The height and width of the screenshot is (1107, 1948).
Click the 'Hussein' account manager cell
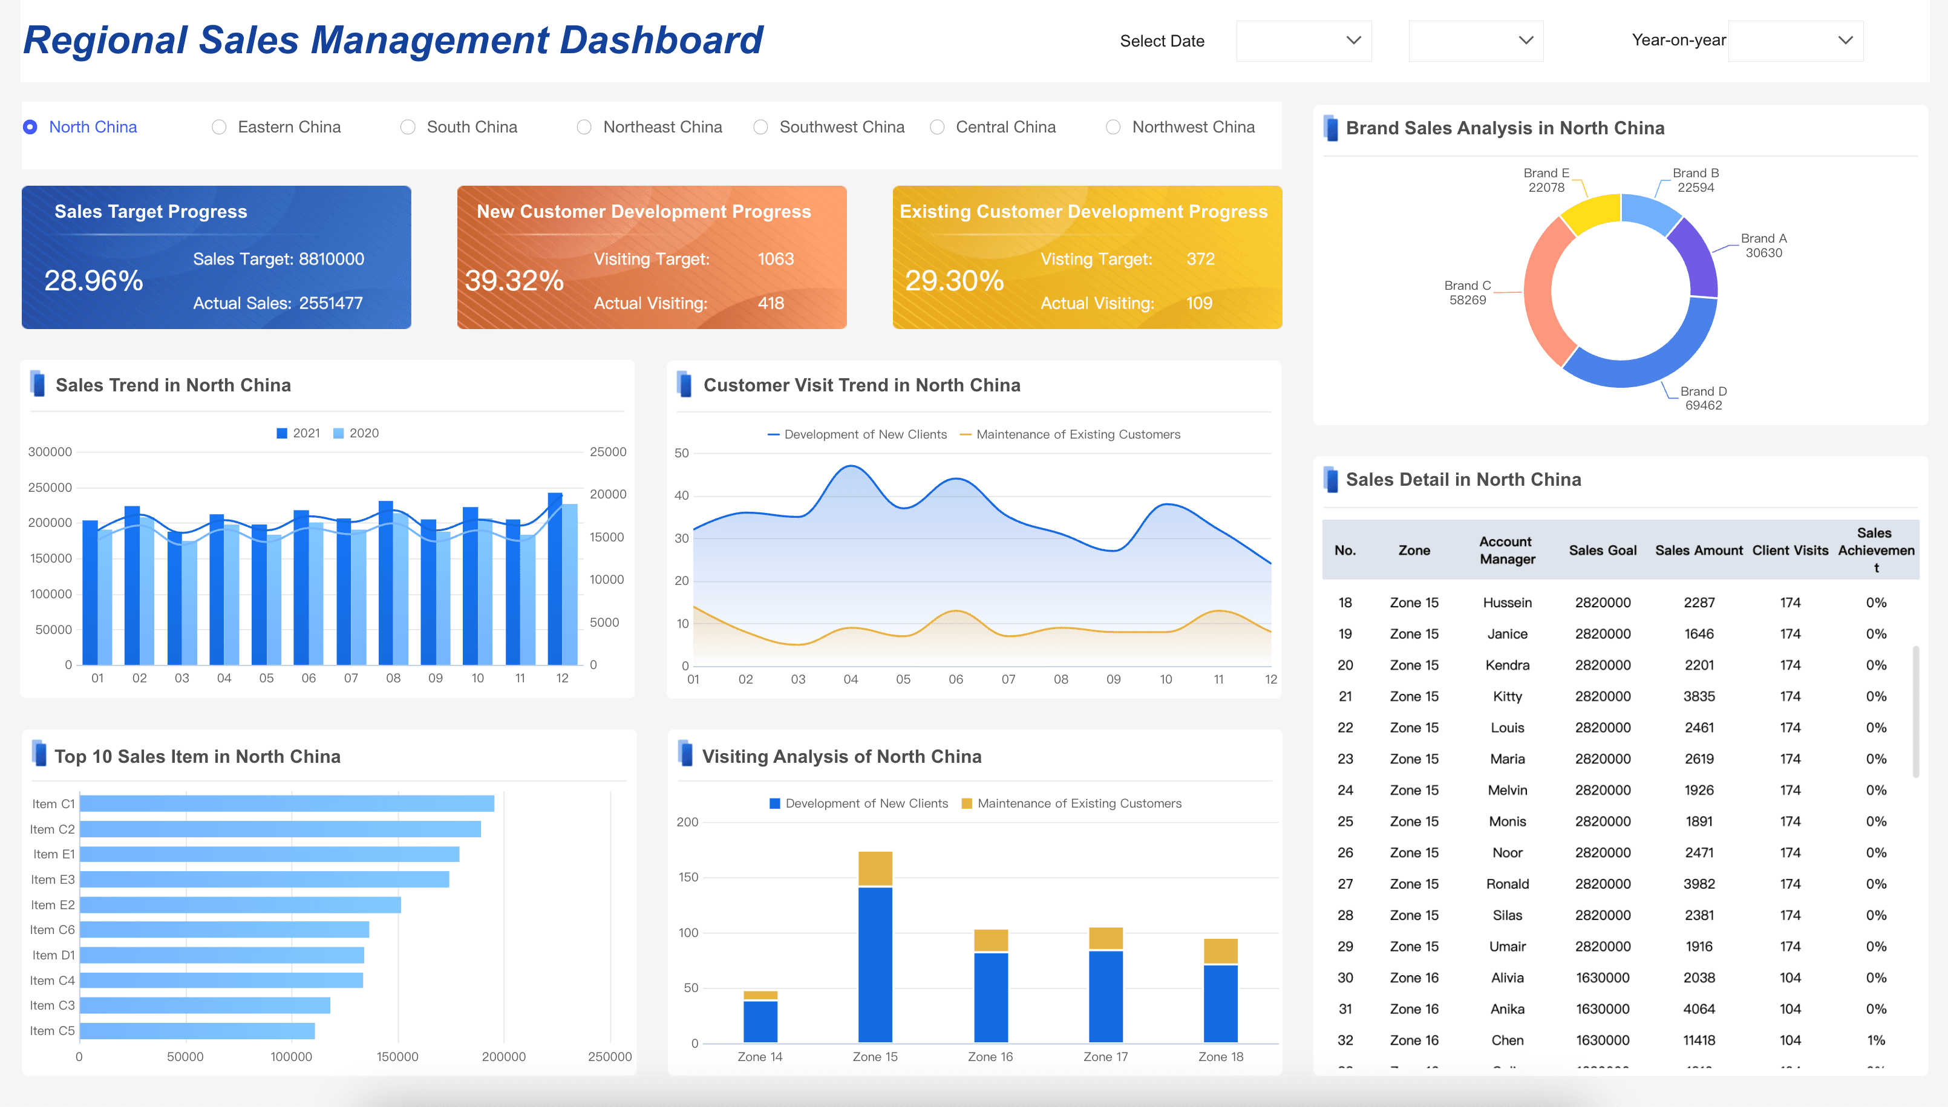tap(1507, 603)
